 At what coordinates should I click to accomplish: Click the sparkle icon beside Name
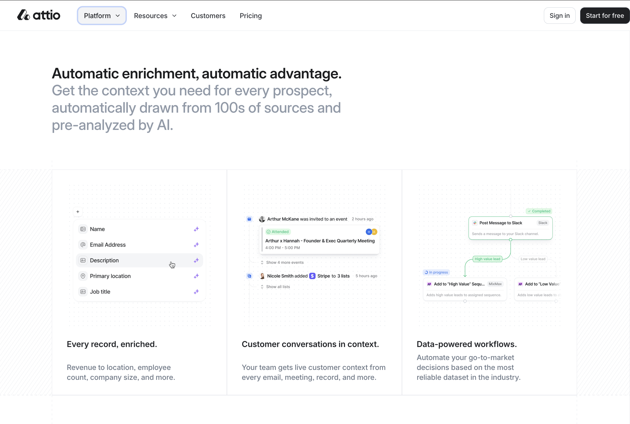196,229
